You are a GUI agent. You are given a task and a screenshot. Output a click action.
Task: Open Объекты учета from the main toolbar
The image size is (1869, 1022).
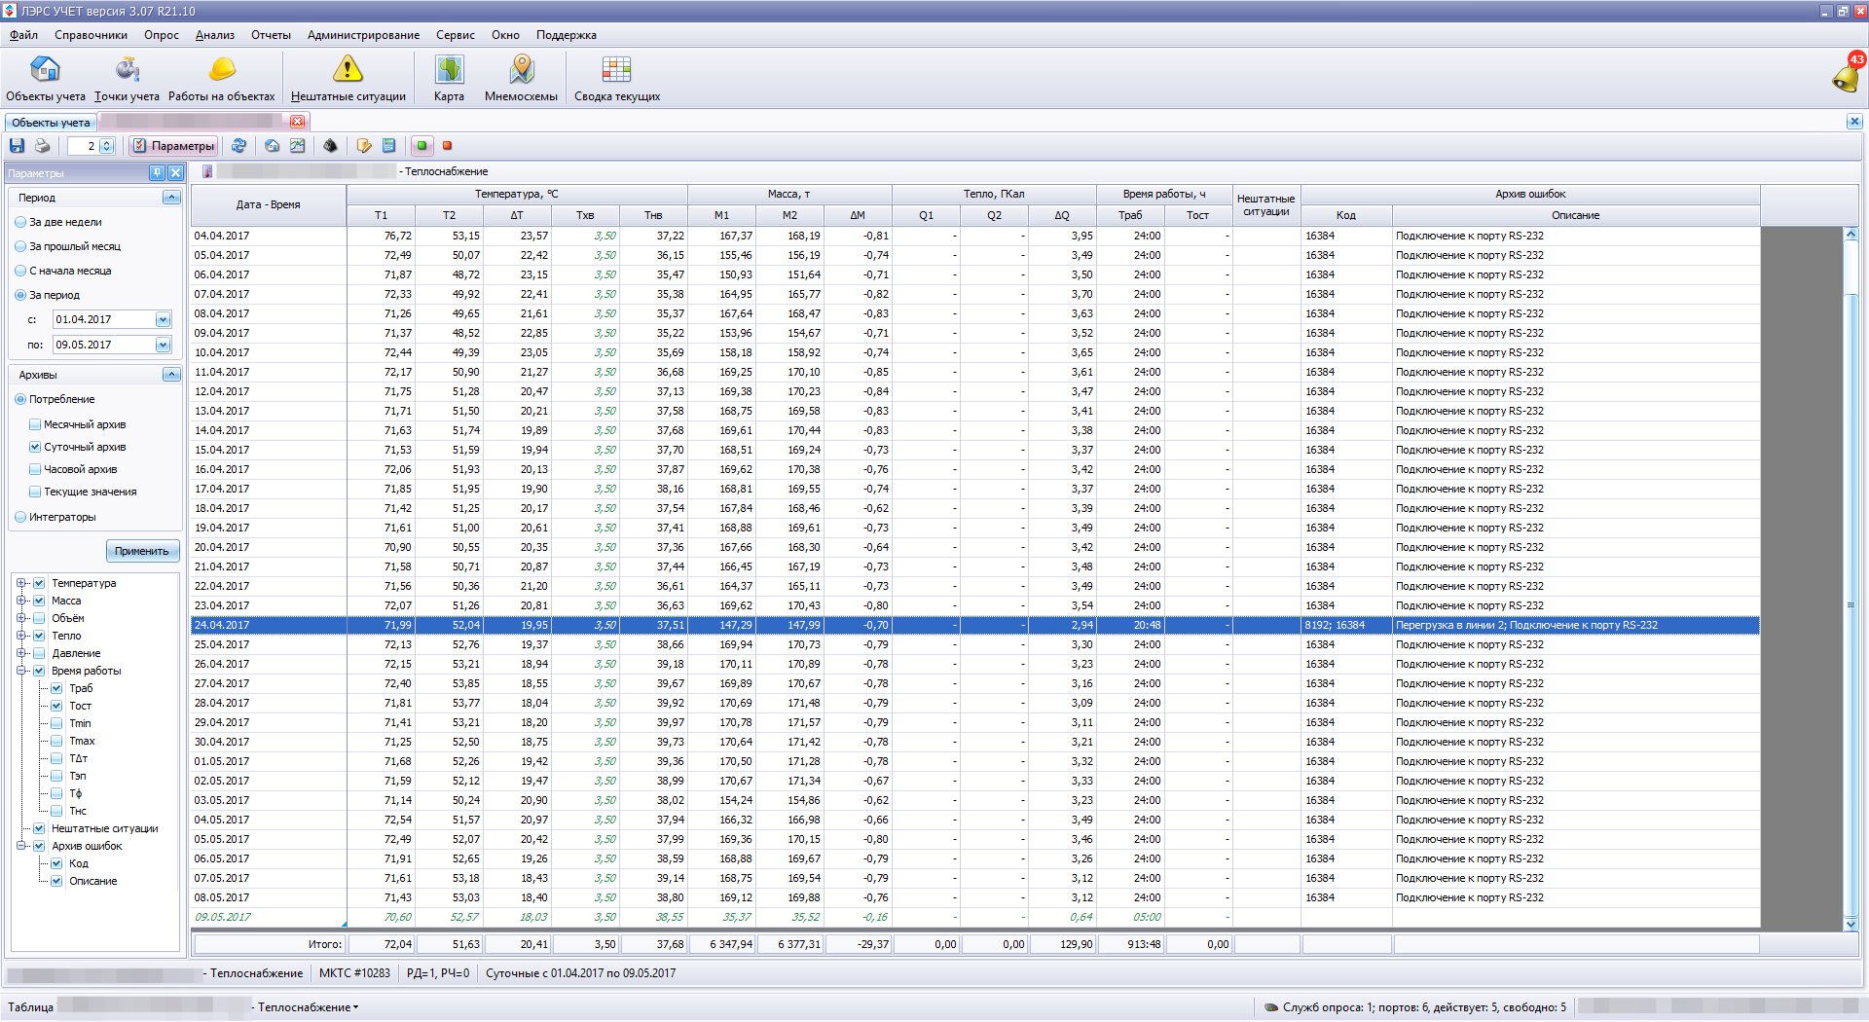point(46,78)
